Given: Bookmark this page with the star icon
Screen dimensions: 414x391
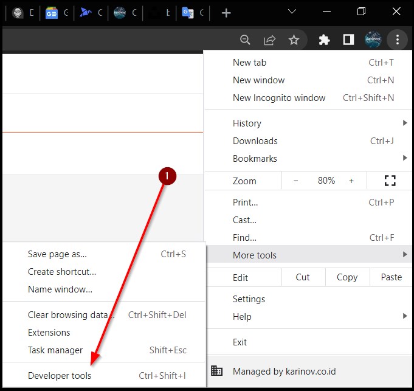Looking at the screenshot, I should (294, 40).
